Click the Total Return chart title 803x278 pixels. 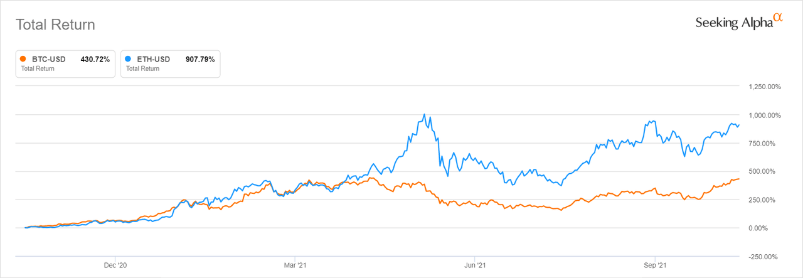click(55, 25)
